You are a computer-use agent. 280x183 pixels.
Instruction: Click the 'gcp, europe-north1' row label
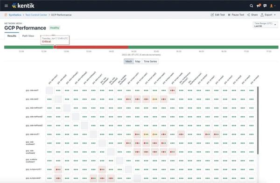(x=34, y=169)
